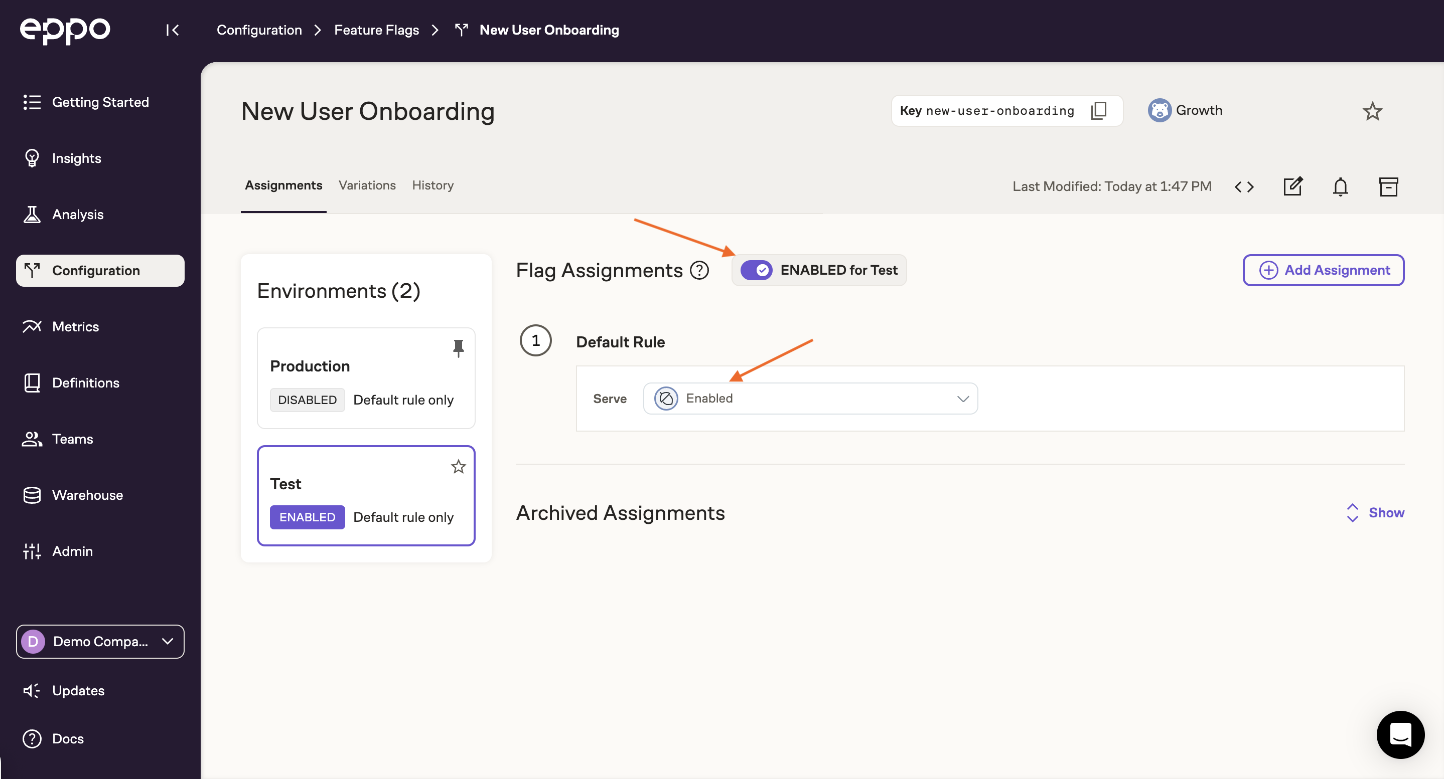Switch to the History tab
Screen dimensions: 1444x779
pyautogui.click(x=432, y=185)
